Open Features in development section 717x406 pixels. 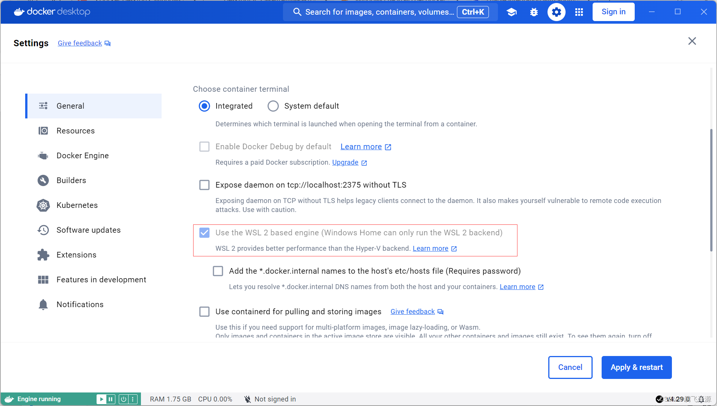[94, 280]
